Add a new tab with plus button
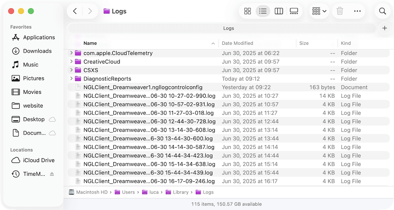This screenshot has height=210, width=394. 385,28
